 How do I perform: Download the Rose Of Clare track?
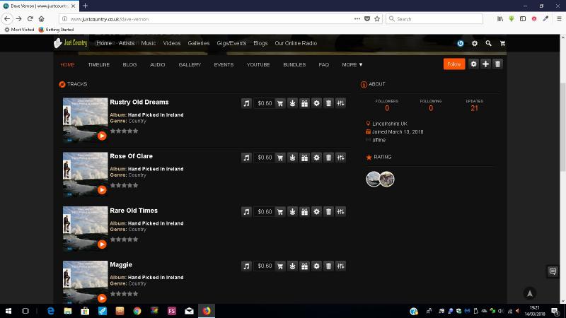point(292,158)
